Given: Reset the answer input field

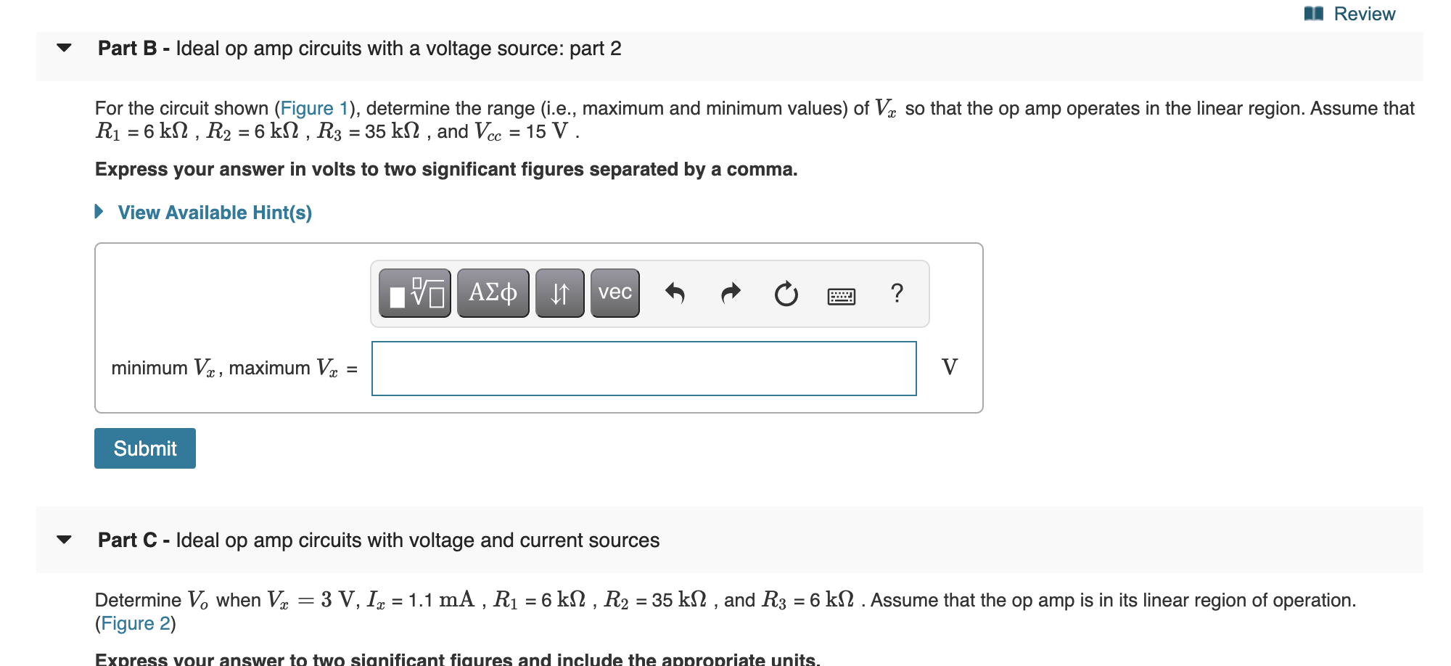Looking at the screenshot, I should click(x=785, y=293).
